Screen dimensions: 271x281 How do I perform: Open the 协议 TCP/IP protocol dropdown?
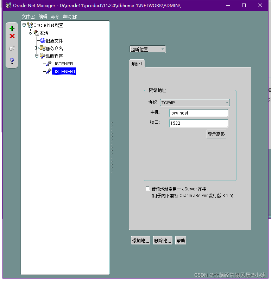tap(195, 103)
